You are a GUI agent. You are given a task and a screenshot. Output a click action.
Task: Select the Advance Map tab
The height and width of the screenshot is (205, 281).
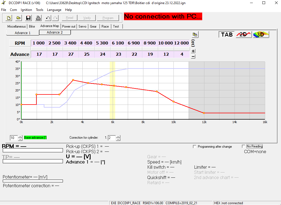50,26
